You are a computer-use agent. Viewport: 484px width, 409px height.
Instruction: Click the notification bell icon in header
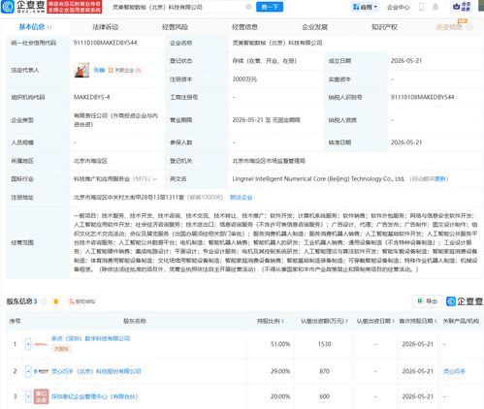point(436,7)
